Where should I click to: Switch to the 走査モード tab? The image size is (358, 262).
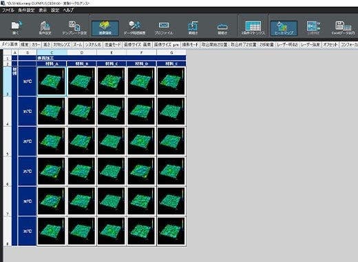(113, 45)
